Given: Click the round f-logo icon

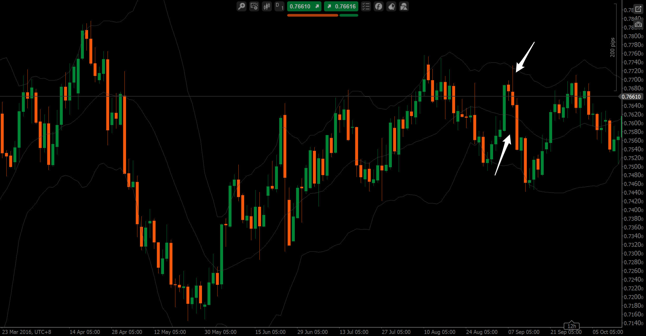Looking at the screenshot, I should pyautogui.click(x=379, y=6).
